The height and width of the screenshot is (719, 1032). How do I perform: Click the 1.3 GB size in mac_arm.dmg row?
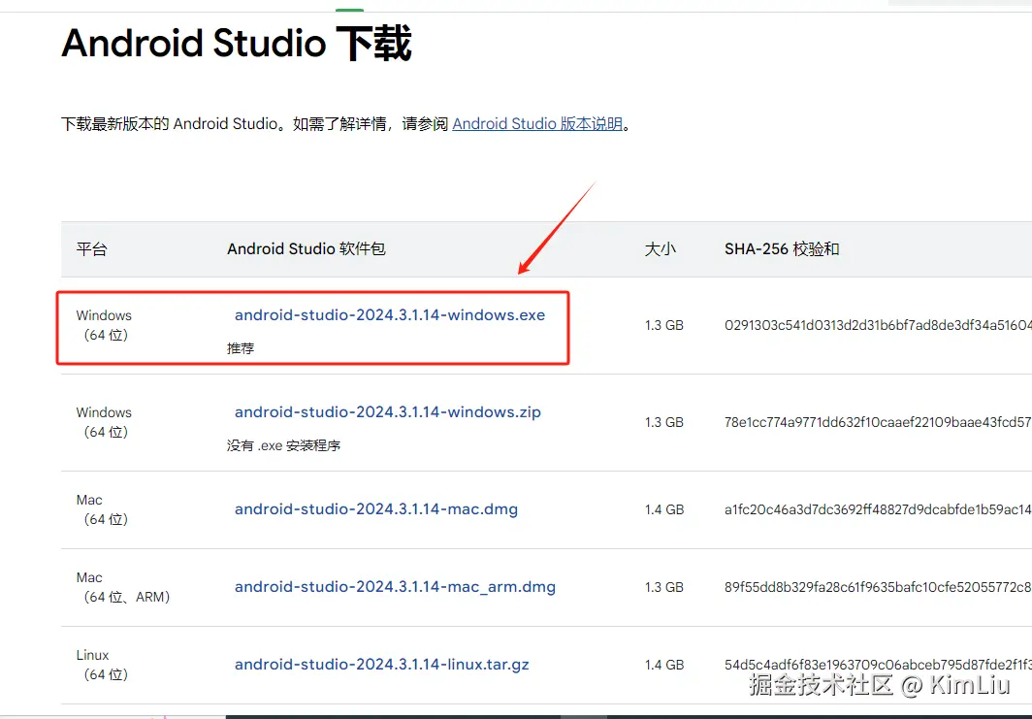(x=664, y=587)
